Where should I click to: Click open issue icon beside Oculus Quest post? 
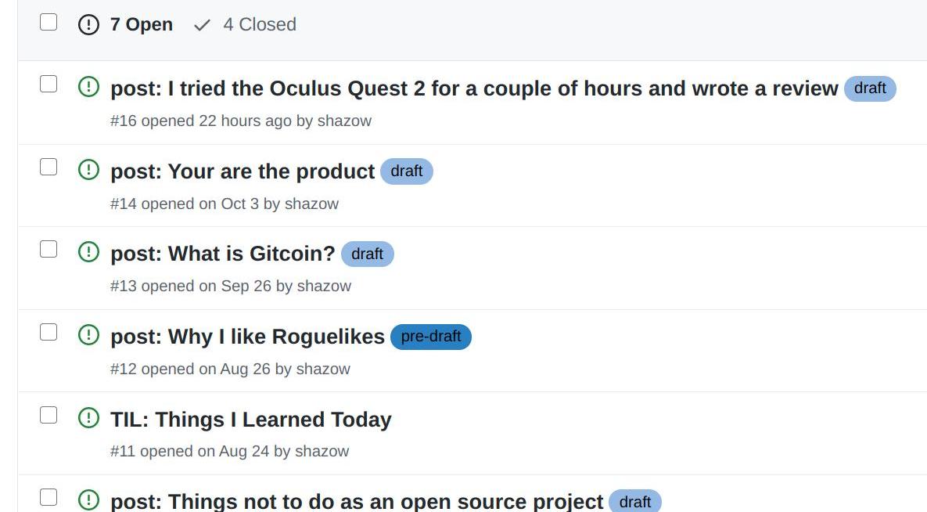(89, 87)
